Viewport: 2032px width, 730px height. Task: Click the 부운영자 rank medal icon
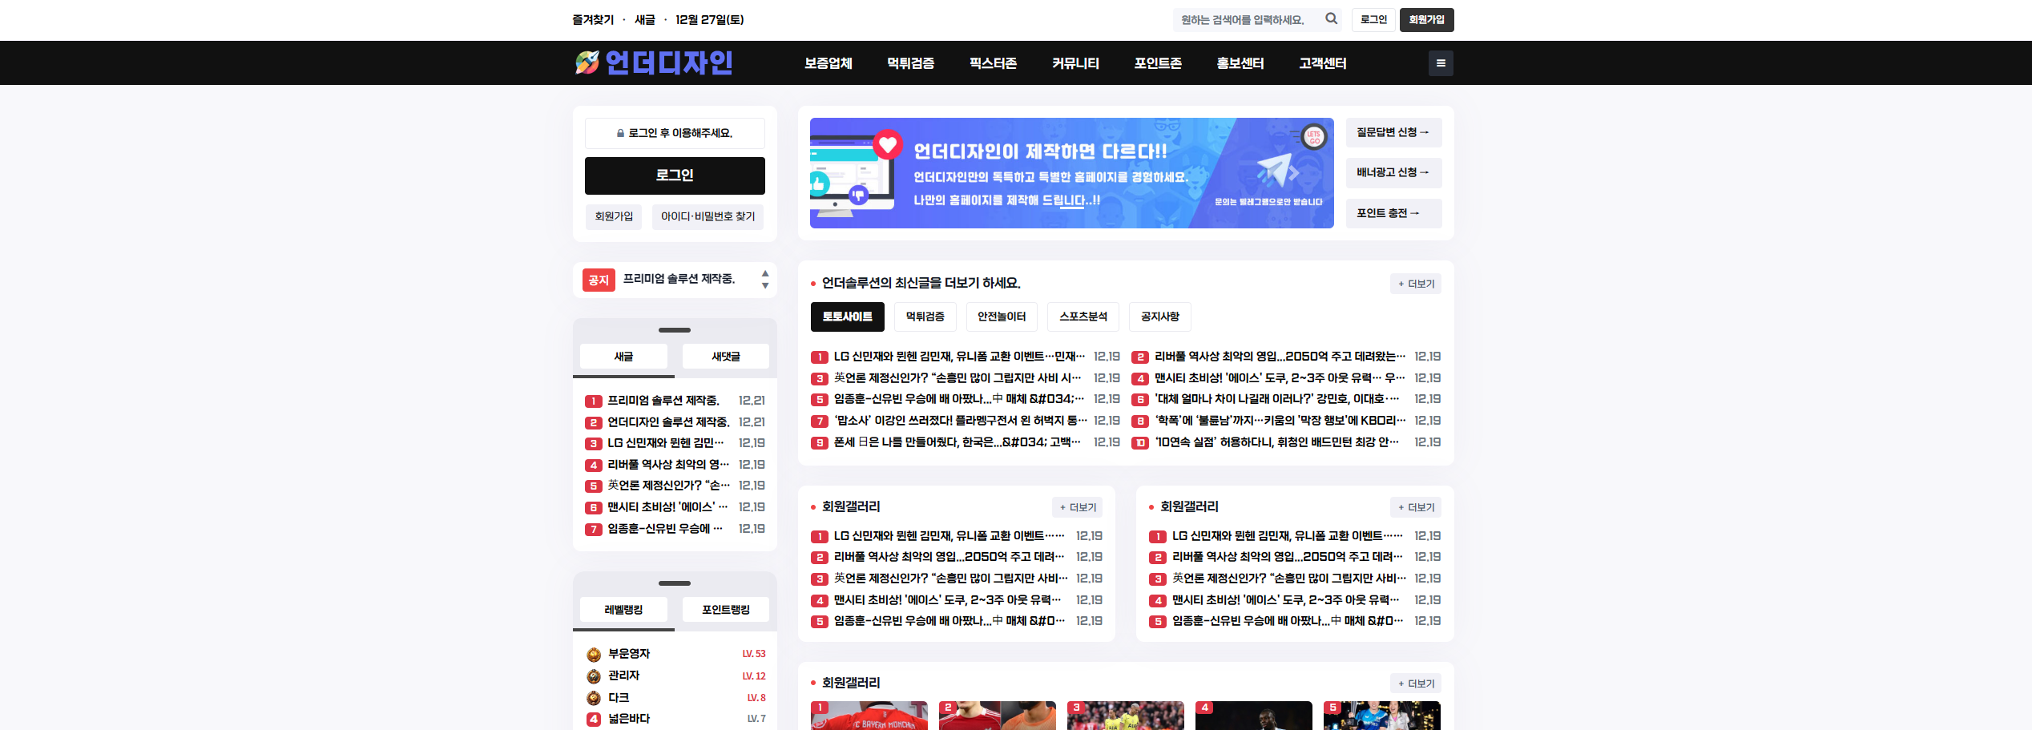pyautogui.click(x=594, y=655)
